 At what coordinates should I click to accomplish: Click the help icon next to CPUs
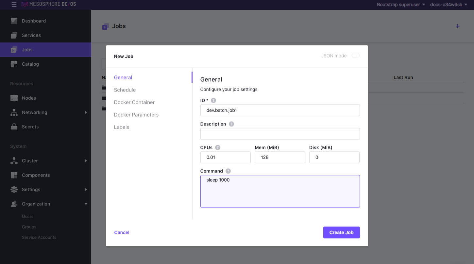(218, 147)
